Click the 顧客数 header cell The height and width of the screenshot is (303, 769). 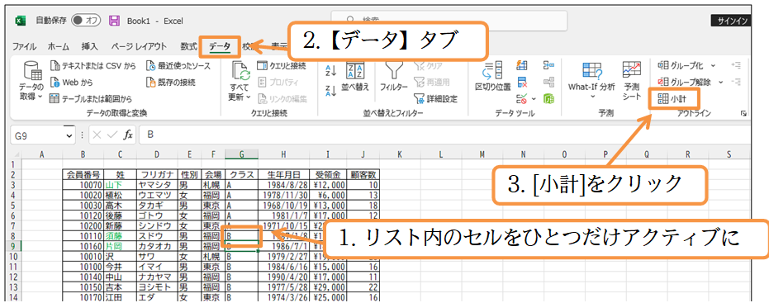[363, 174]
